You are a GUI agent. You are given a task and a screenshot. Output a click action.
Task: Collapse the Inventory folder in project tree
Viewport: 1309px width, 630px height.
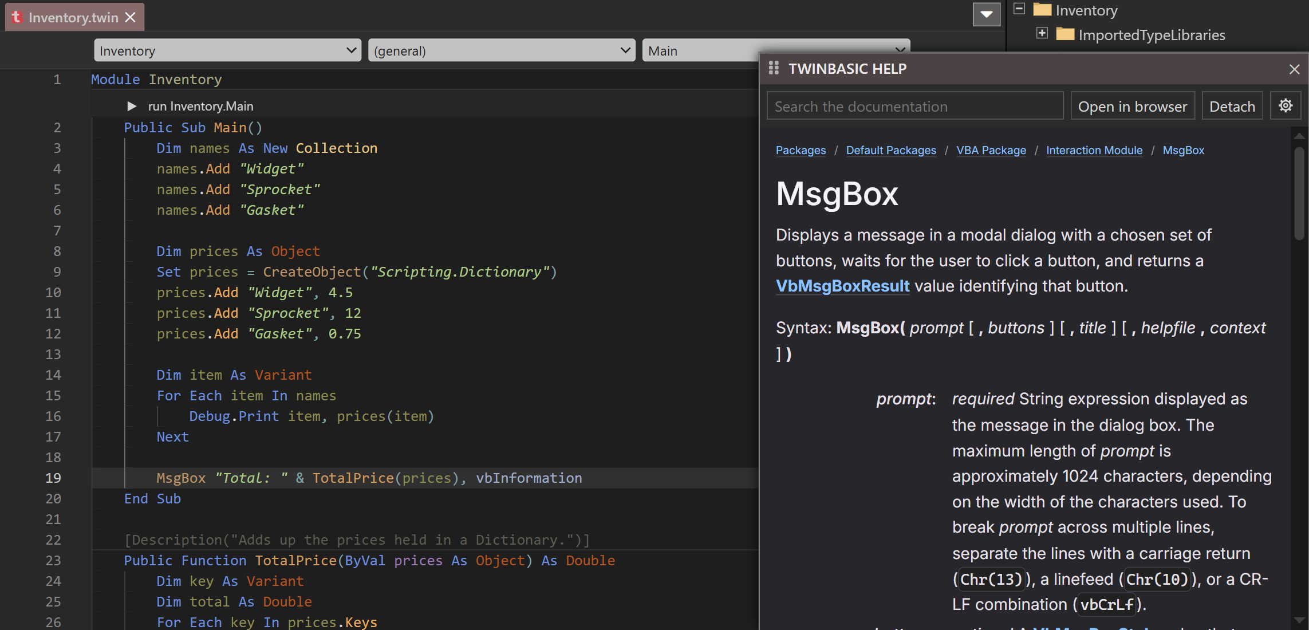click(x=1019, y=9)
